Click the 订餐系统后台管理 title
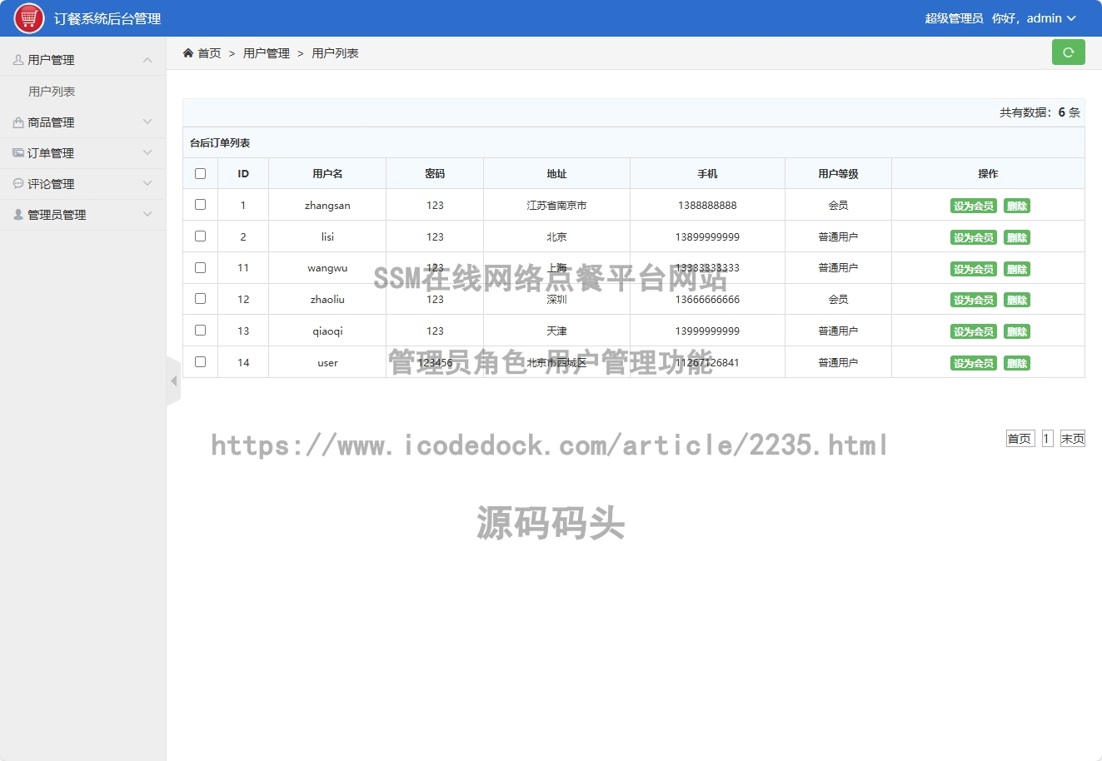Screen dimensions: 1102x761 point(107,18)
